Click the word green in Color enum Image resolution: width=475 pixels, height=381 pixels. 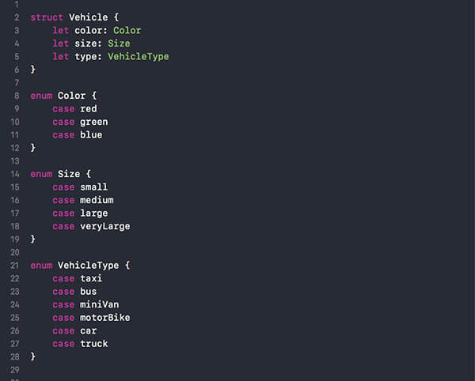[94, 122]
